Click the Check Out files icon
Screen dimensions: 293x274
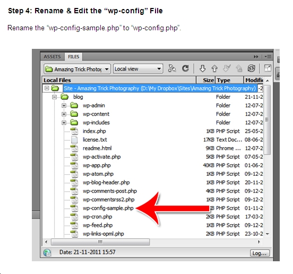click(x=227, y=68)
